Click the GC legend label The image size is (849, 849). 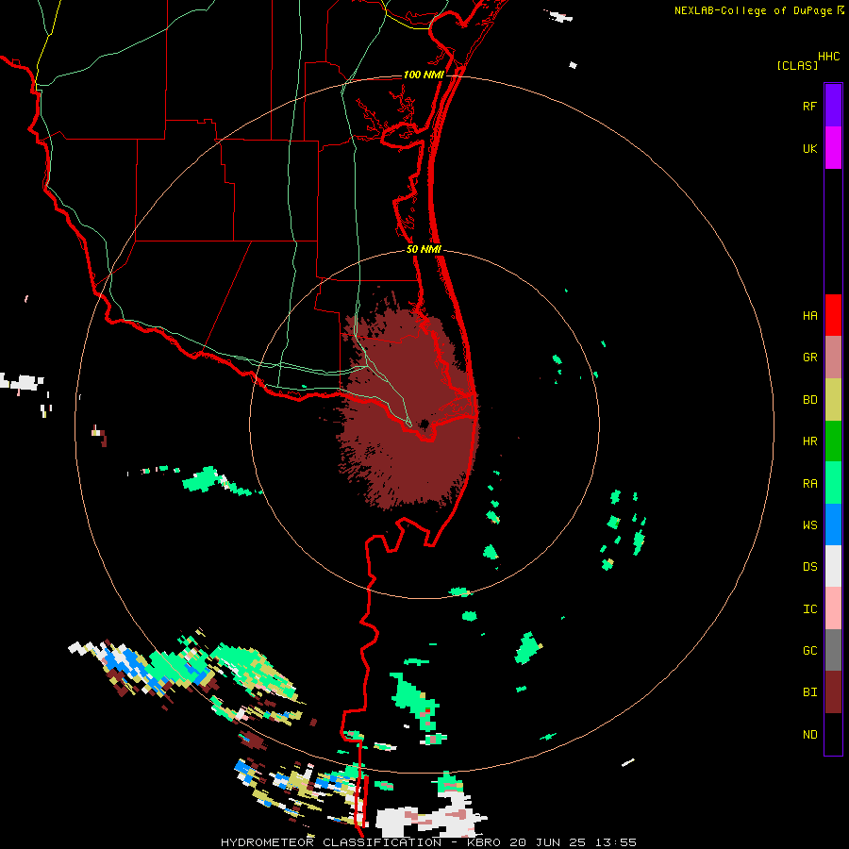(809, 651)
